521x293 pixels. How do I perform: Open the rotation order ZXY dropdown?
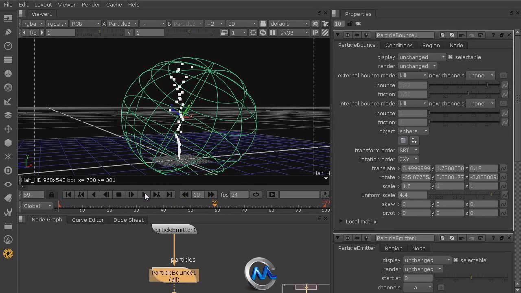coord(408,159)
